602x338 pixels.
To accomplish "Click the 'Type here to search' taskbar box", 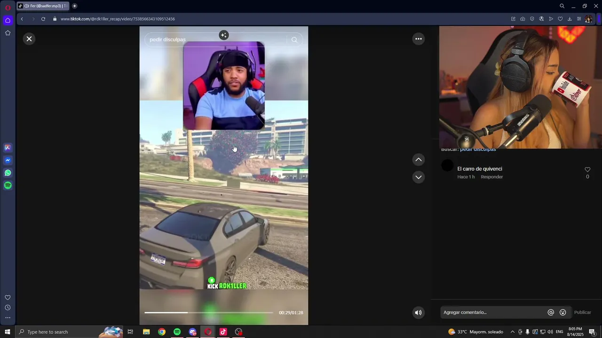I will (x=70, y=332).
